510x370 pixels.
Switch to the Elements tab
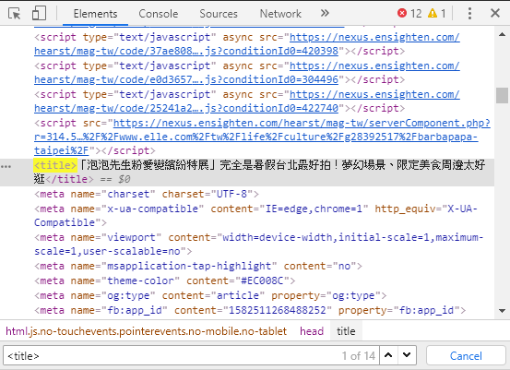[x=95, y=14]
